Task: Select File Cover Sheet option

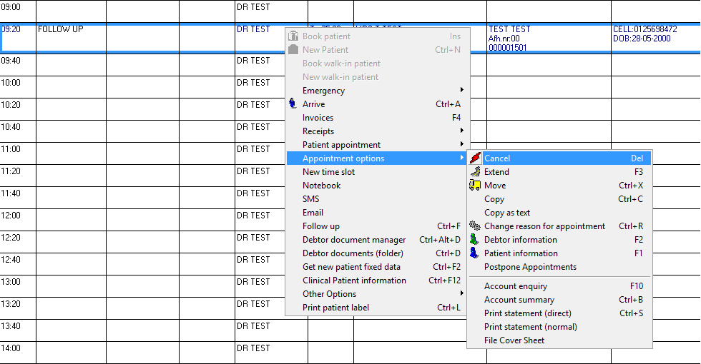Action: 514,340
